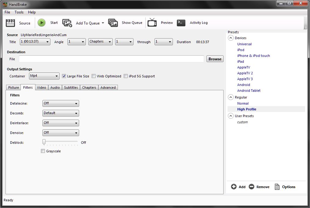Viewport: 310px width, 208px height.
Task: Click the Add preset plus icon
Action: [234, 187]
